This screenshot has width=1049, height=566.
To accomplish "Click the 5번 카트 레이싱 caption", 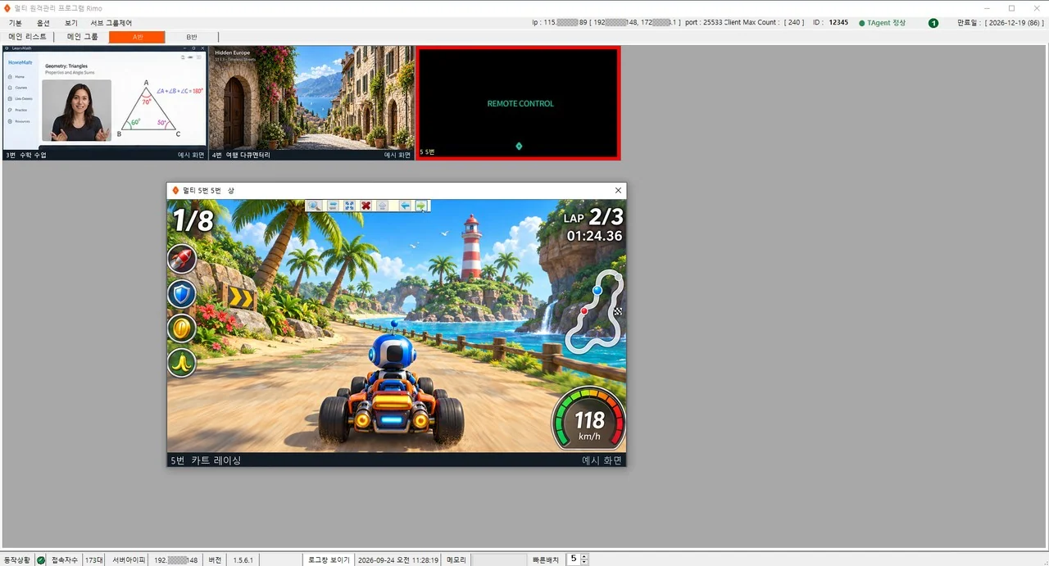I will tap(206, 460).
